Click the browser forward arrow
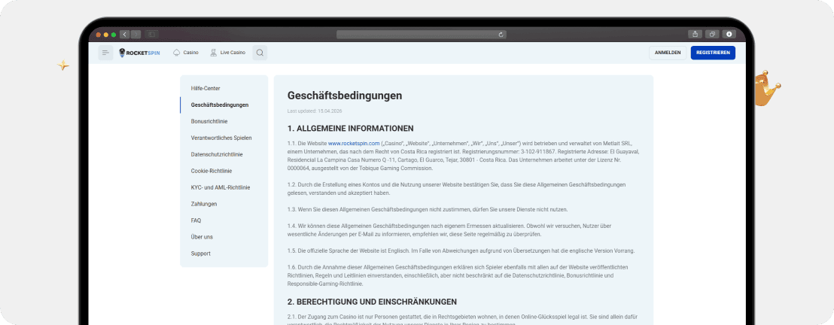 [135, 35]
